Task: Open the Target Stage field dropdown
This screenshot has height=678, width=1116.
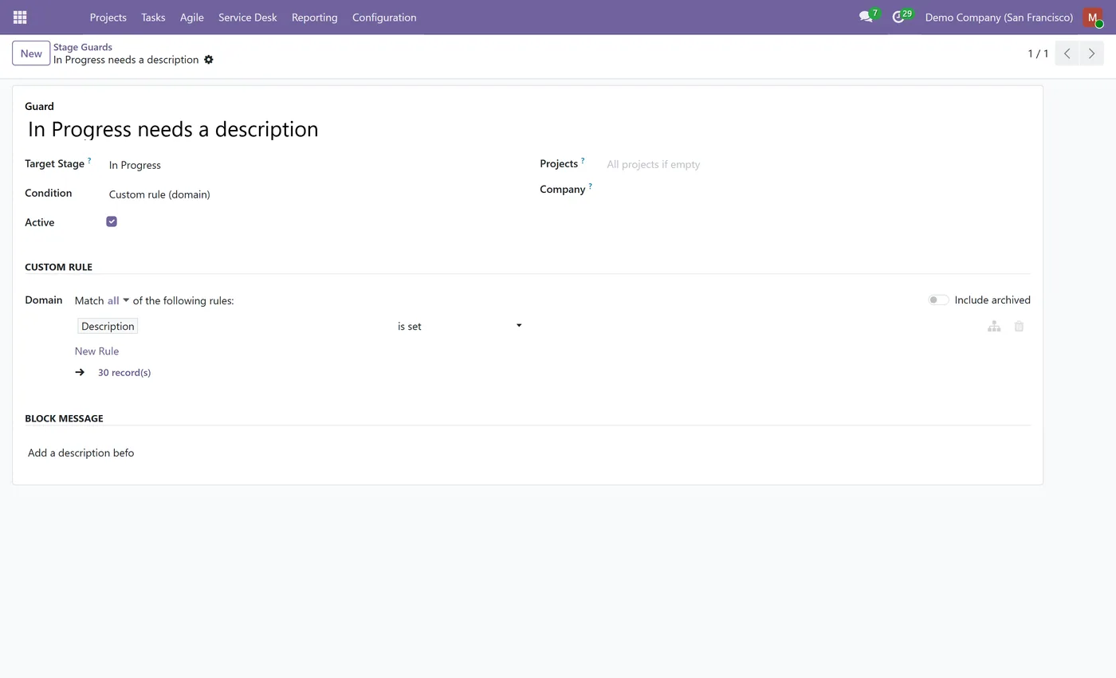Action: (311, 165)
